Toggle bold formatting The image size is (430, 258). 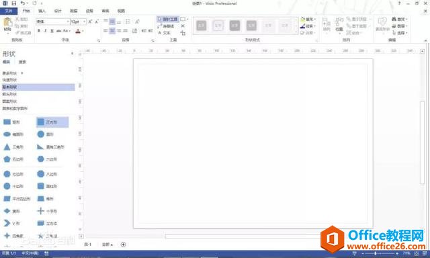[x=39, y=31]
